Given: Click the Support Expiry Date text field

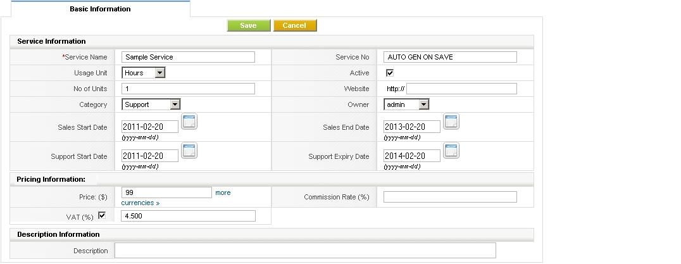Looking at the screenshot, I should coord(412,156).
